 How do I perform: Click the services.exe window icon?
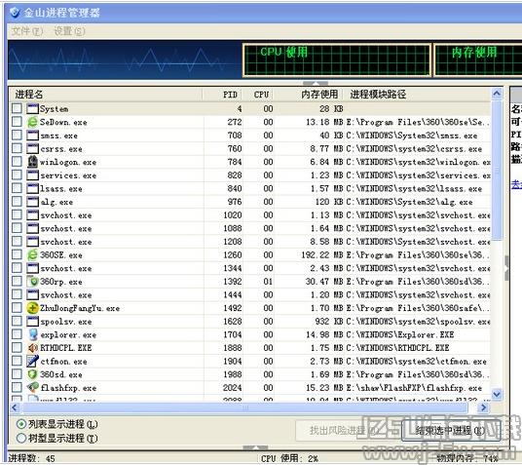[x=32, y=175]
